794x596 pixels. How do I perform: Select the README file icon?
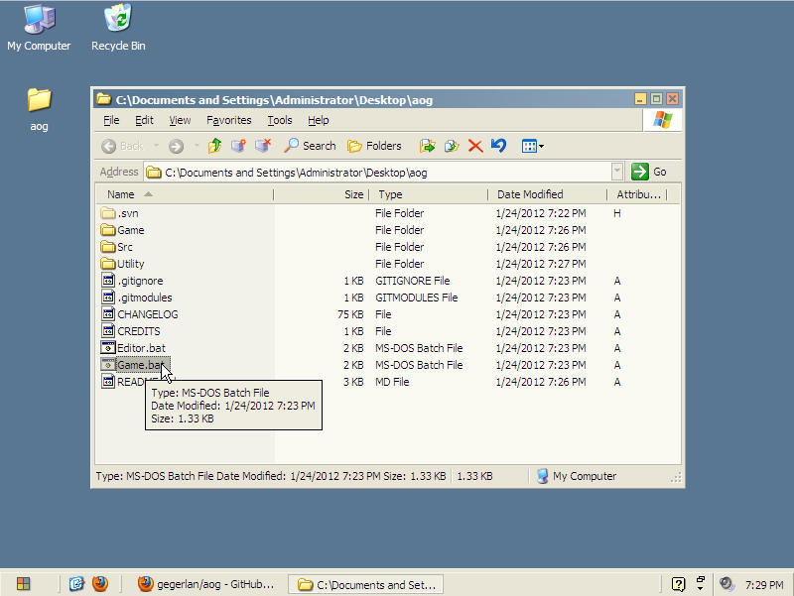pos(108,382)
